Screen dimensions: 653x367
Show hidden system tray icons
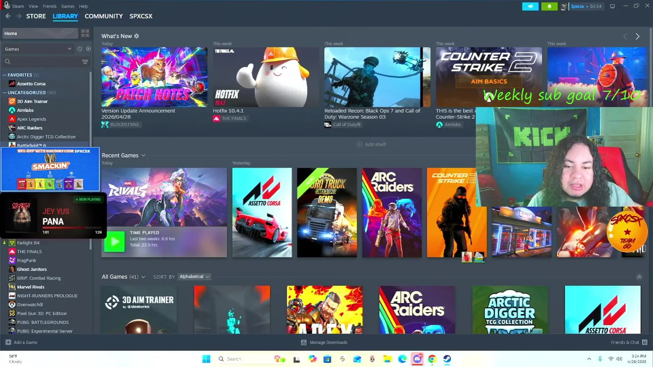click(589, 359)
